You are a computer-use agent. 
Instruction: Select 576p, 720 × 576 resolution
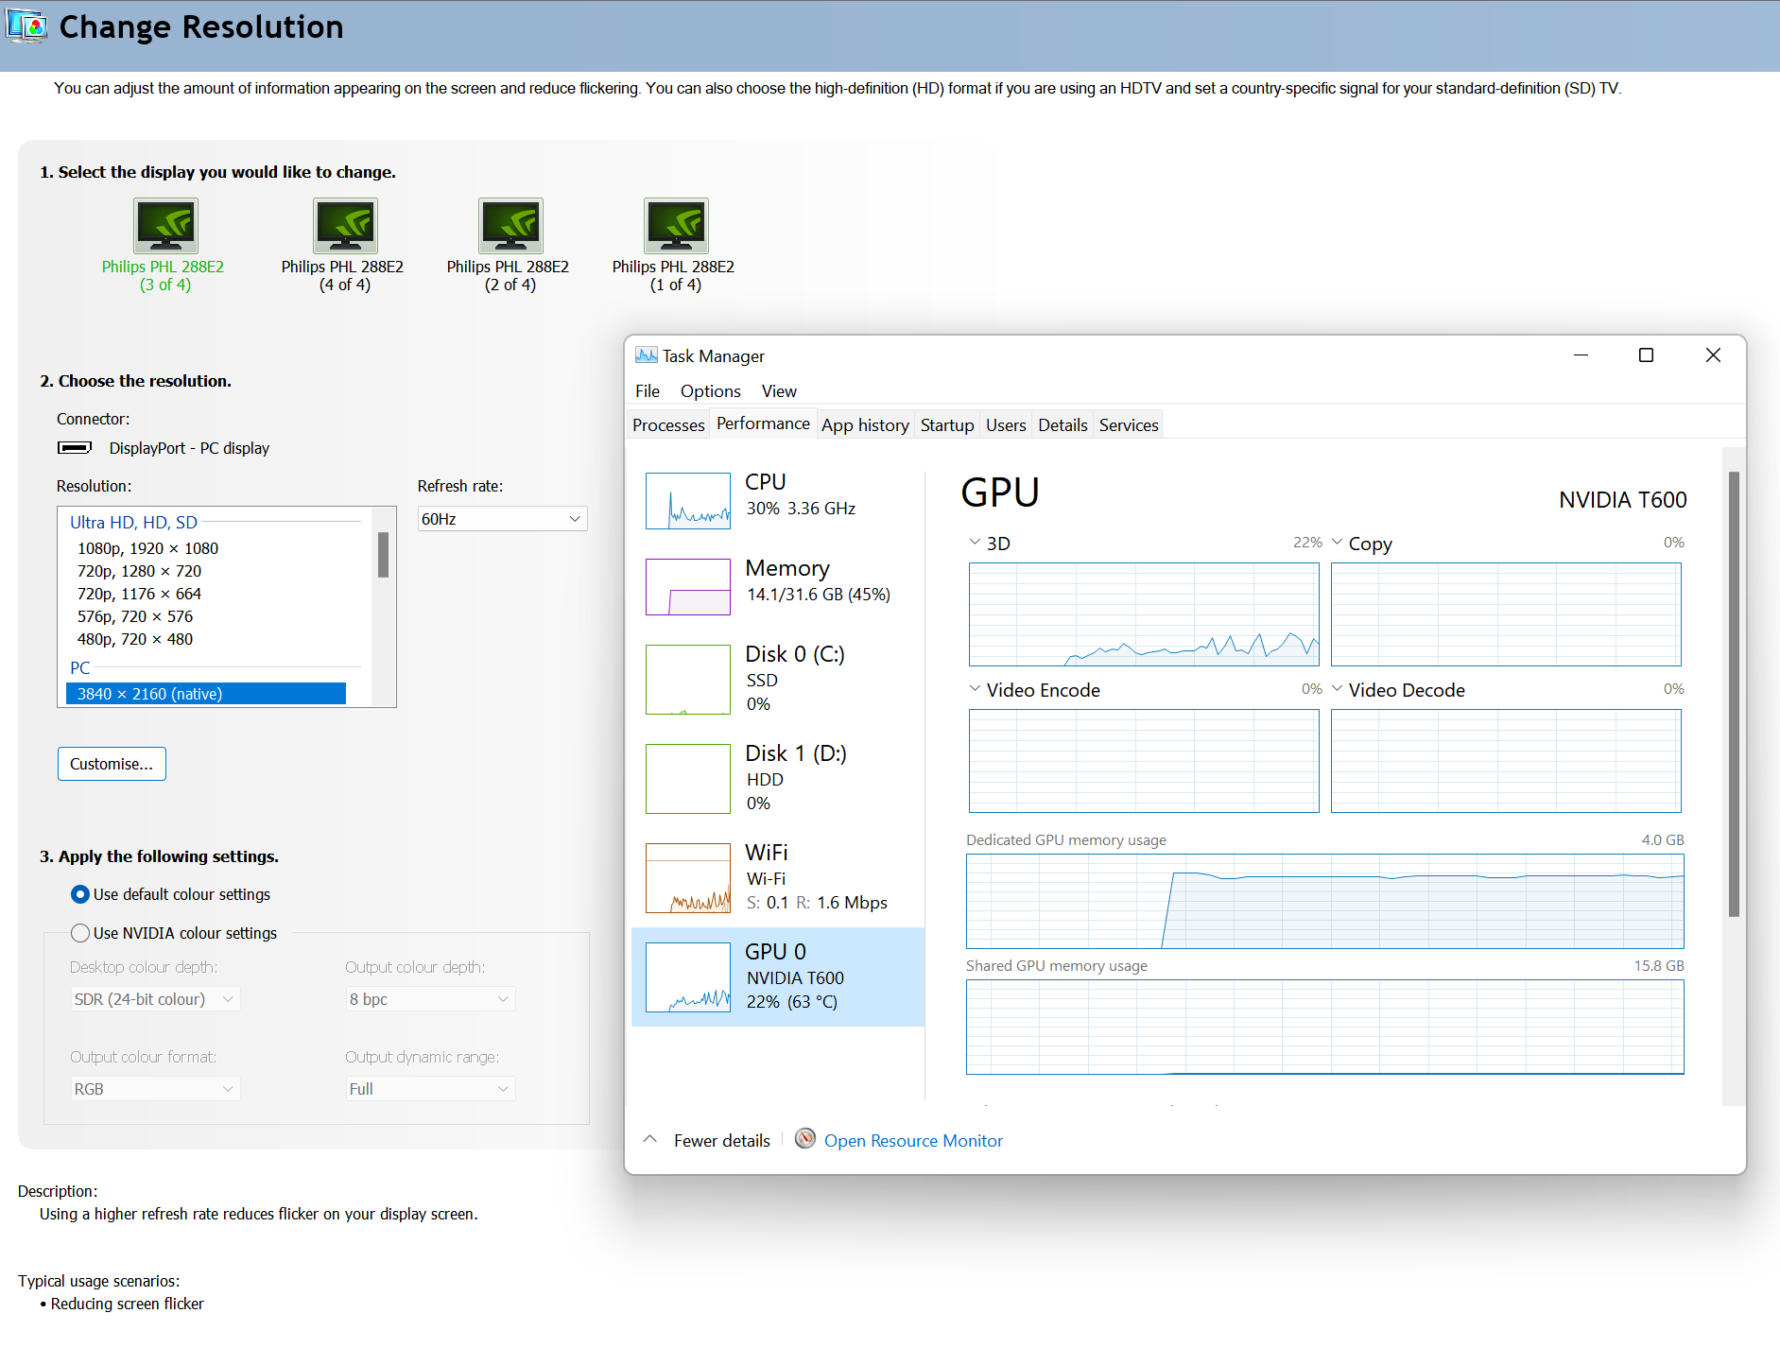[x=135, y=616]
